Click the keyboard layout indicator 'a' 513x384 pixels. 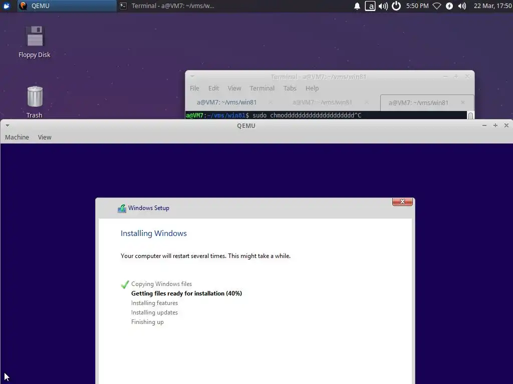(x=370, y=6)
